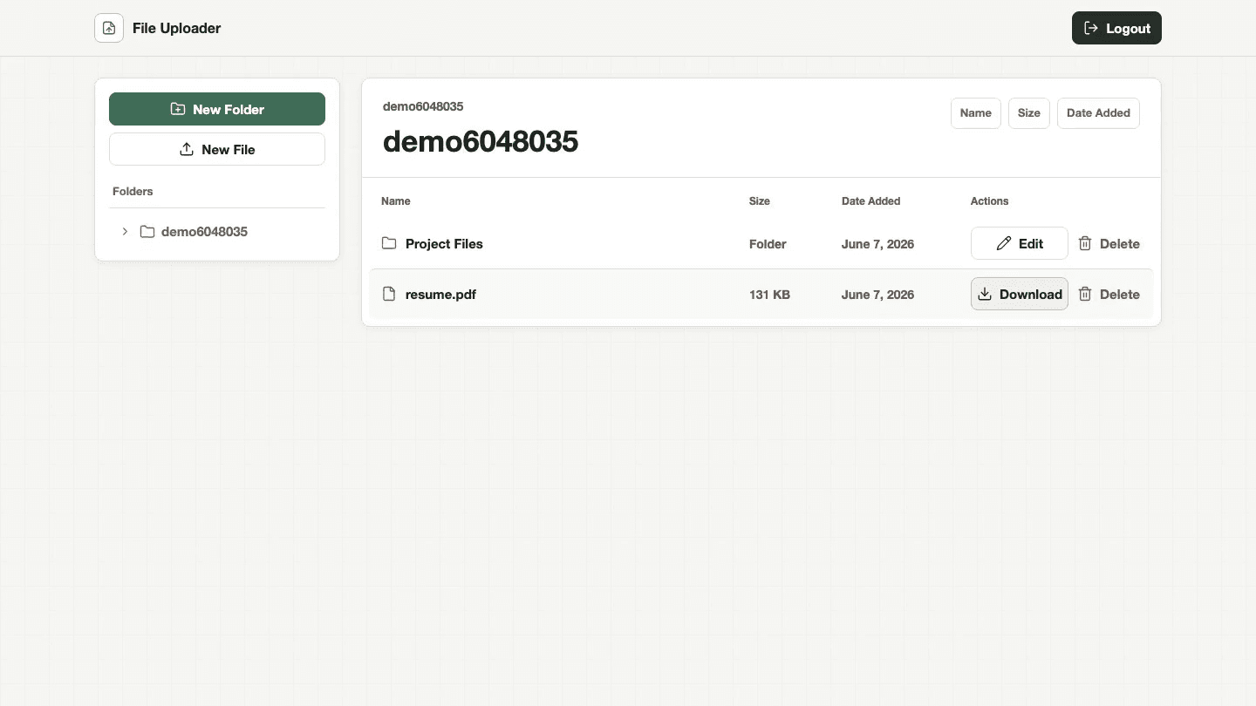
Task: Create a folder with New Folder button
Action: tap(217, 109)
